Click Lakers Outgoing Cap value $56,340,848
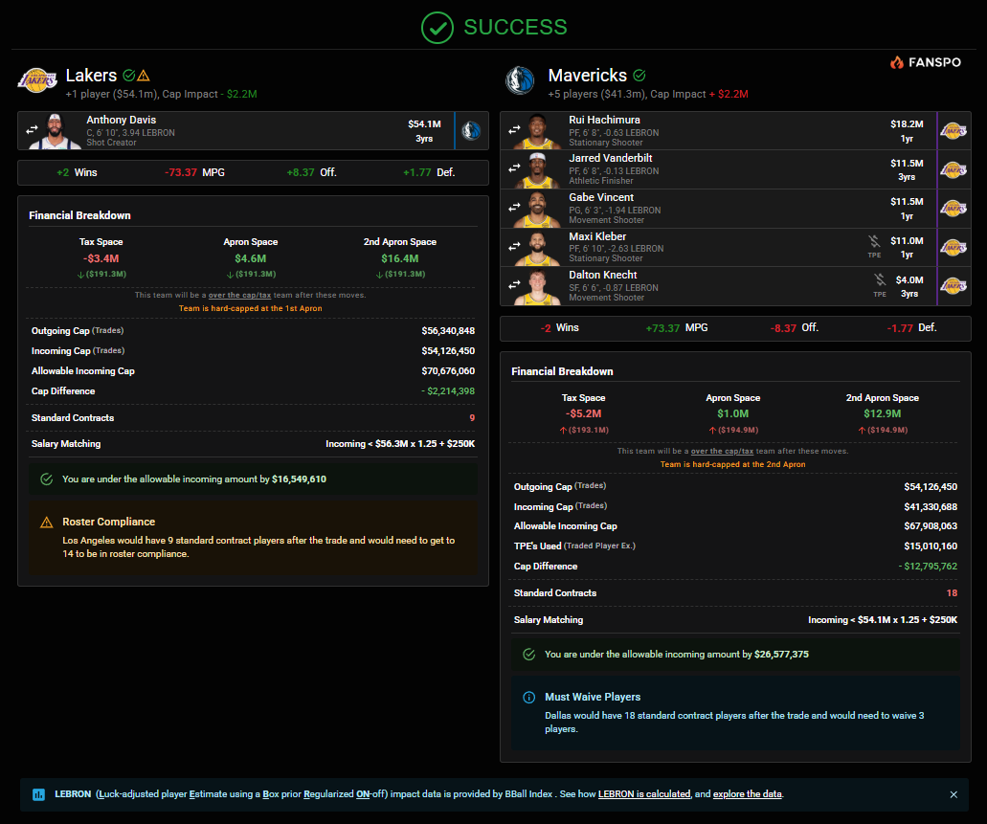The width and height of the screenshot is (987, 824). pos(448,331)
